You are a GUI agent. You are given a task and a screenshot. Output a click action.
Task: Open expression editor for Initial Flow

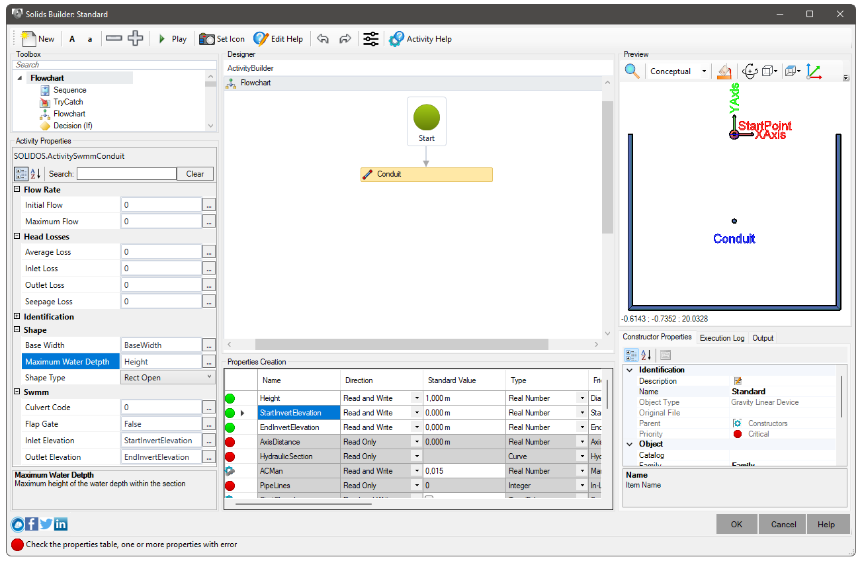209,205
